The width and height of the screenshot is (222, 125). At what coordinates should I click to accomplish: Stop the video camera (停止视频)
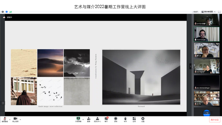tap(15, 120)
